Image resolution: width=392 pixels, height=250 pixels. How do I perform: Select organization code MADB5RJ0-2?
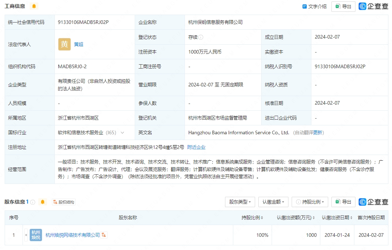coord(72,66)
